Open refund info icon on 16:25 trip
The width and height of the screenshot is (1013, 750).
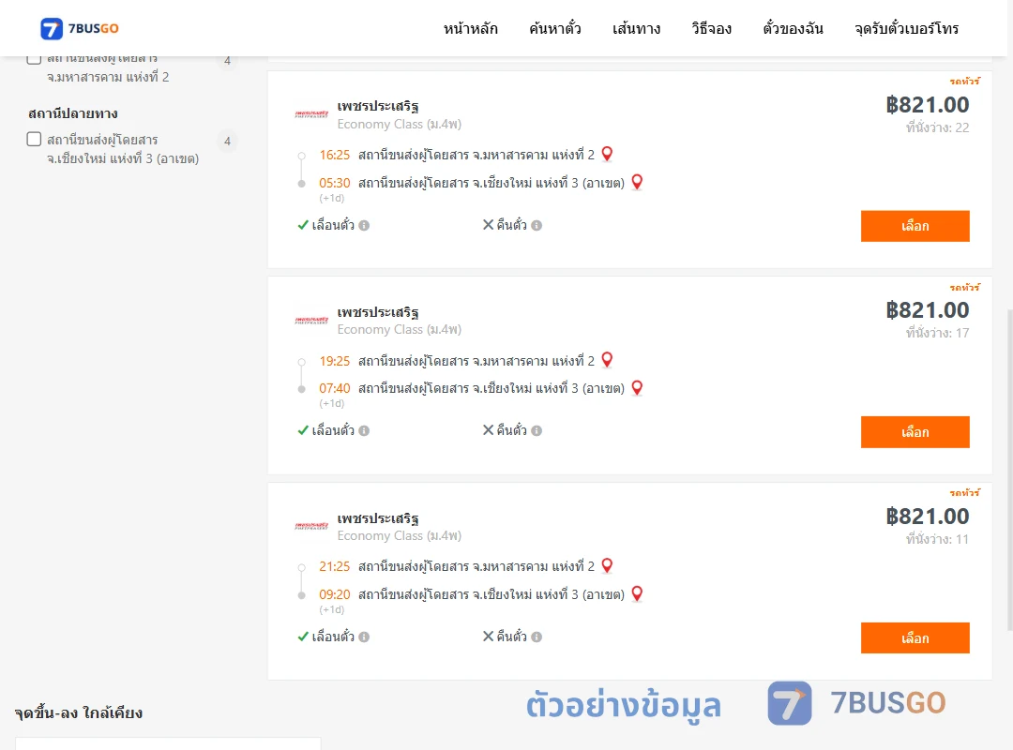537,225
